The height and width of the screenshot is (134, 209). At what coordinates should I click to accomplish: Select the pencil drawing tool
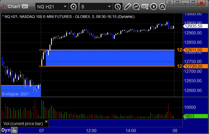coord(127,7)
